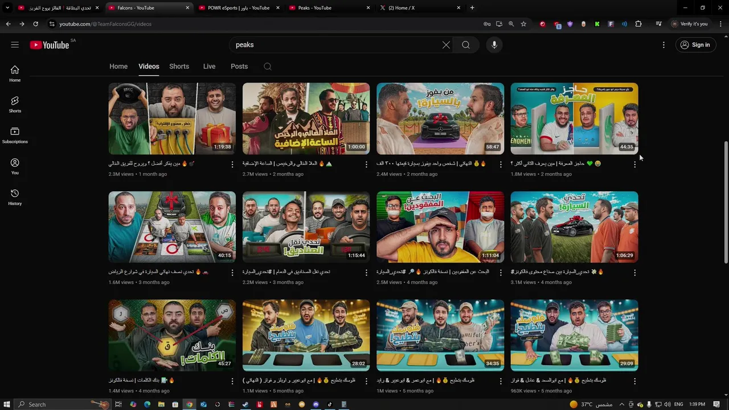Play the 45:27 video thumbnail

[x=172, y=335]
